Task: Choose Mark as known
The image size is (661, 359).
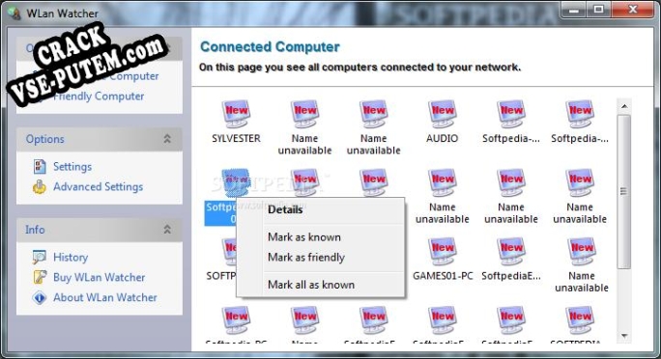Action: (x=304, y=237)
